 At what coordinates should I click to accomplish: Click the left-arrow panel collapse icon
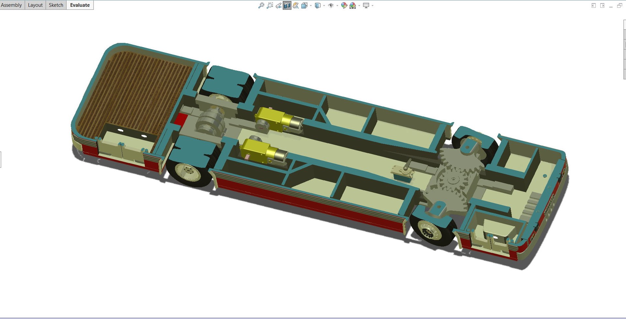click(x=593, y=6)
